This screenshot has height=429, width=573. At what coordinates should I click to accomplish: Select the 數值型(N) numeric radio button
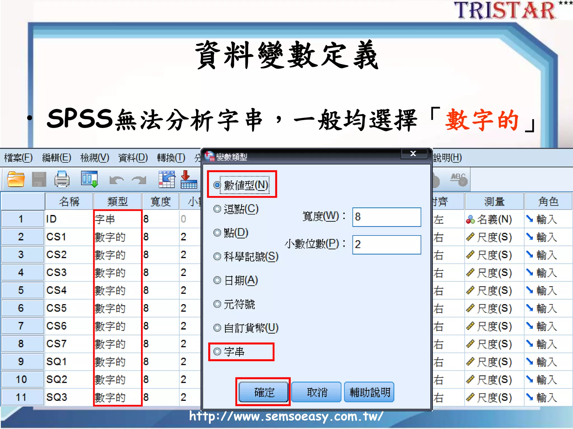click(x=217, y=185)
